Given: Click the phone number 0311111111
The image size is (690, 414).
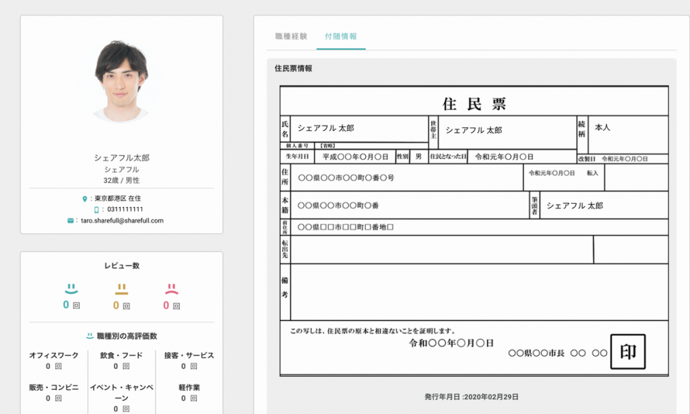Looking at the screenshot, I should click(x=125, y=210).
